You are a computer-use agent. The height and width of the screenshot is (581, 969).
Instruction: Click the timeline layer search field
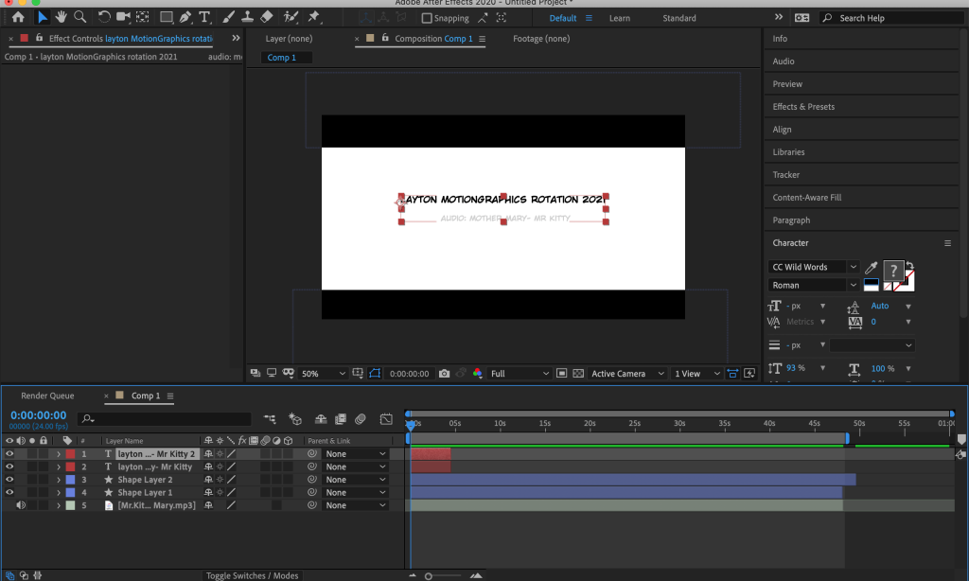[x=165, y=419]
